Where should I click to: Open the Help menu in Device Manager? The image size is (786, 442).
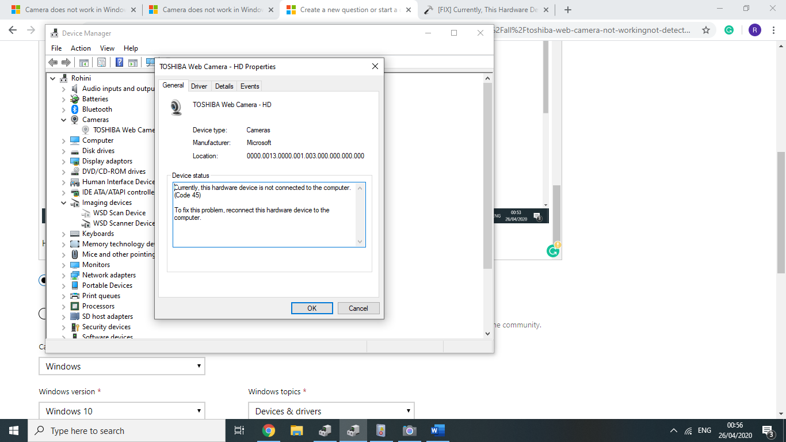pos(131,48)
